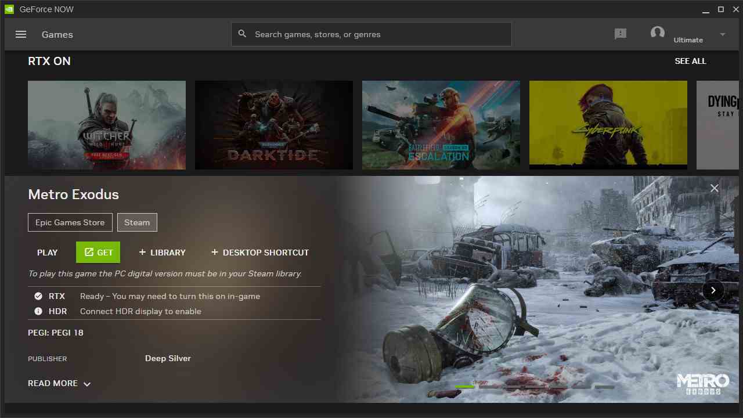Screen dimensions: 743x418
Task: Go to the Games section label
Action: click(57, 34)
